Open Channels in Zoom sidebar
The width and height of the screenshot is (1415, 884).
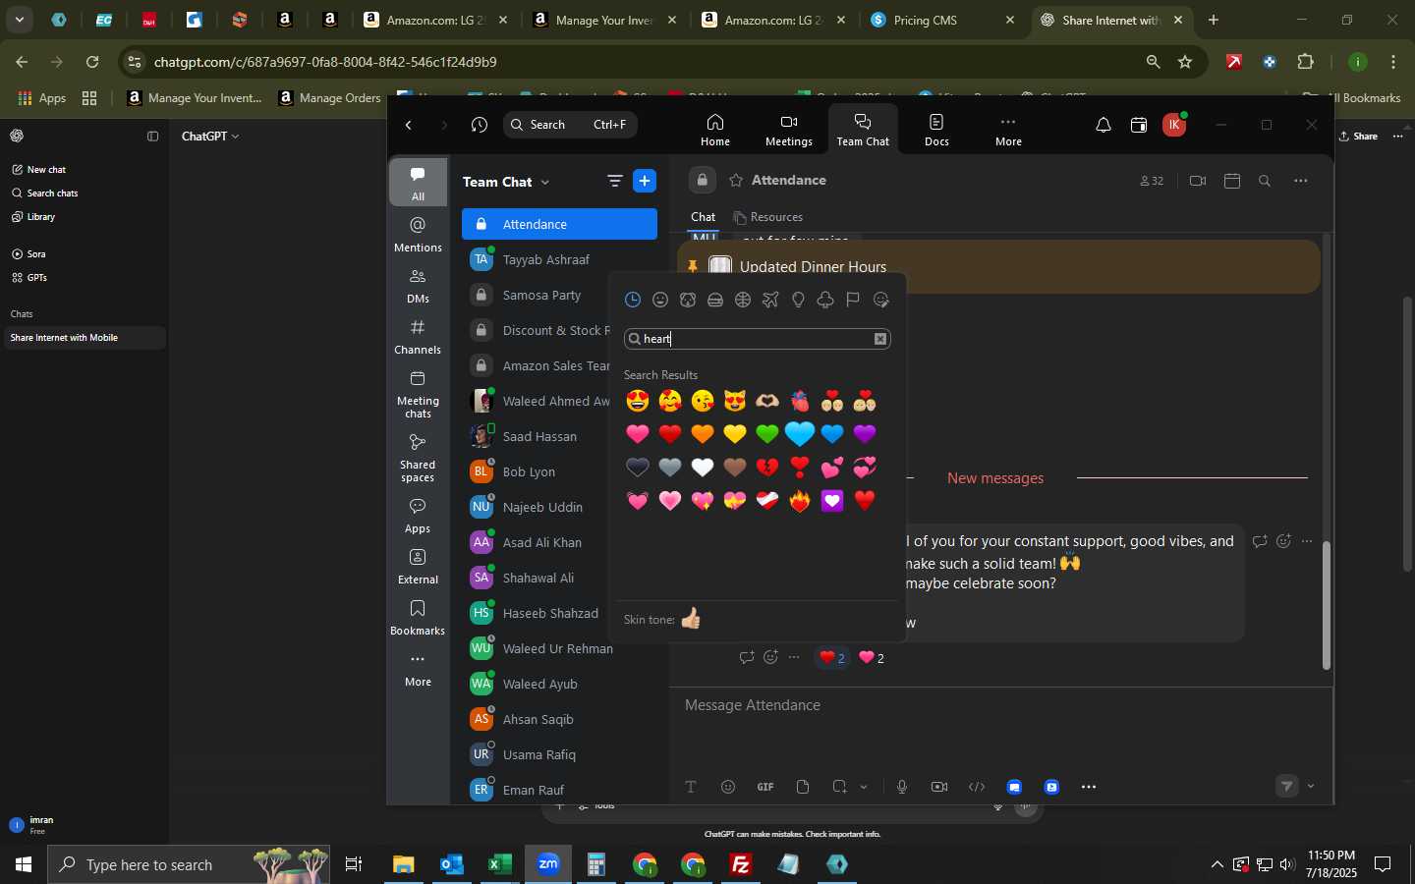(418, 338)
